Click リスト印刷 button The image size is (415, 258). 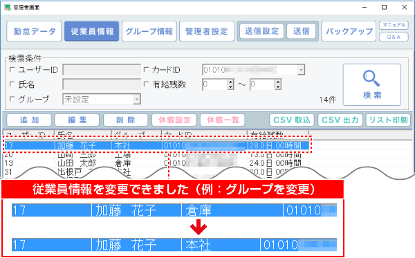tap(388, 120)
